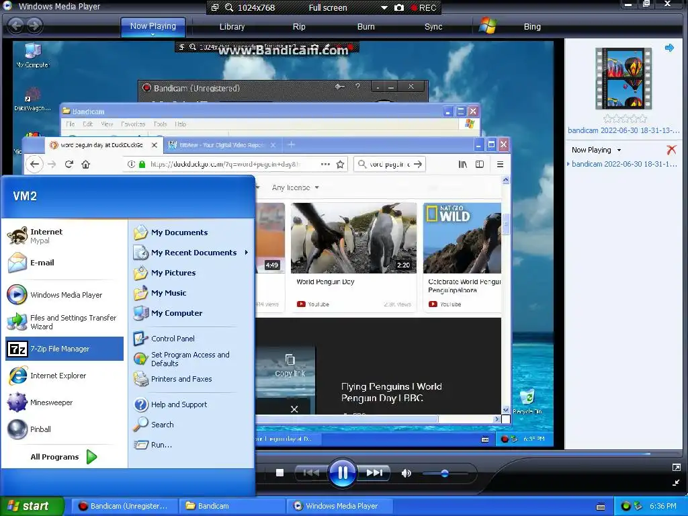Expand All Programs list

coord(64,457)
